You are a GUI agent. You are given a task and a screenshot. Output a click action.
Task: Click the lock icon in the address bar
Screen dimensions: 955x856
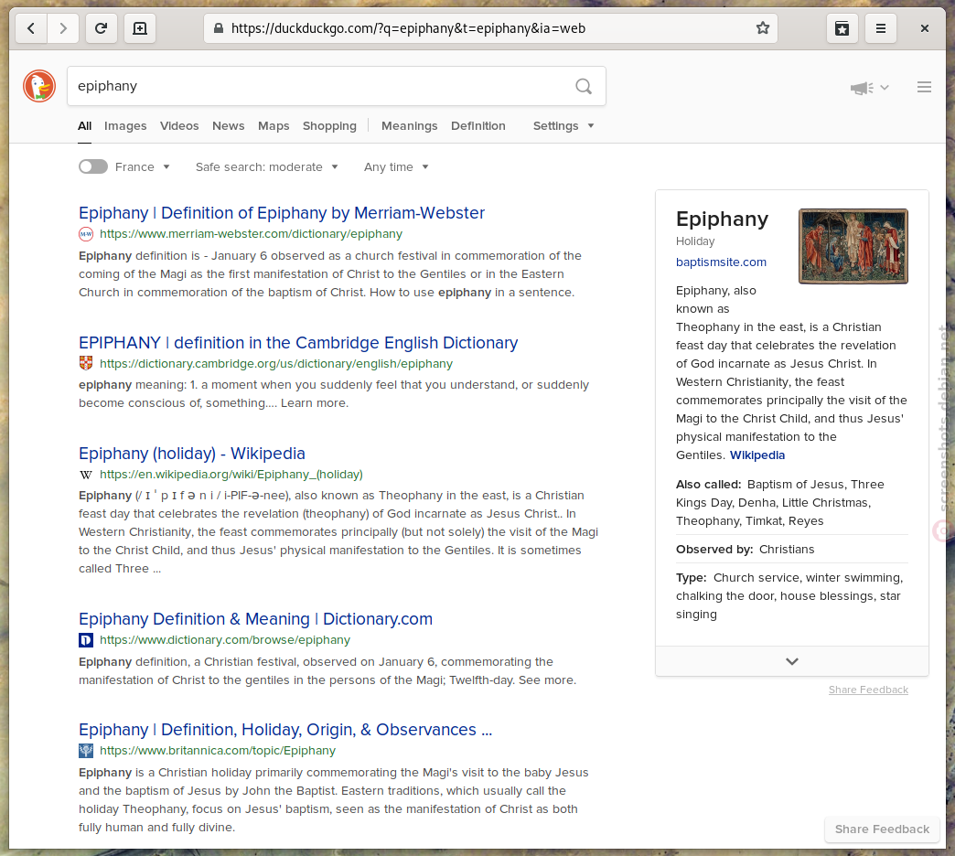pos(219,28)
